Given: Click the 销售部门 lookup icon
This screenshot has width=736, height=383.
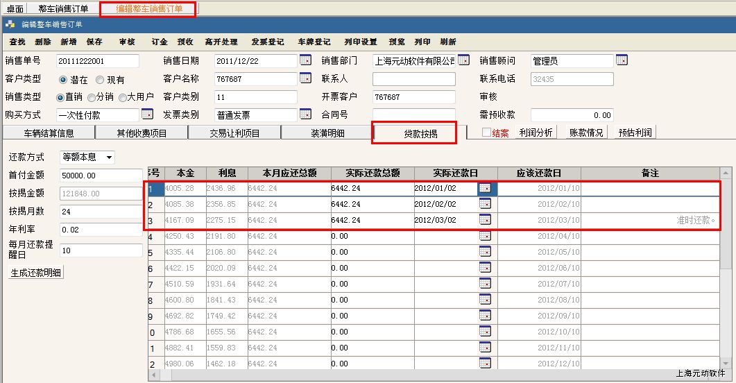Looking at the screenshot, I should 463,60.
